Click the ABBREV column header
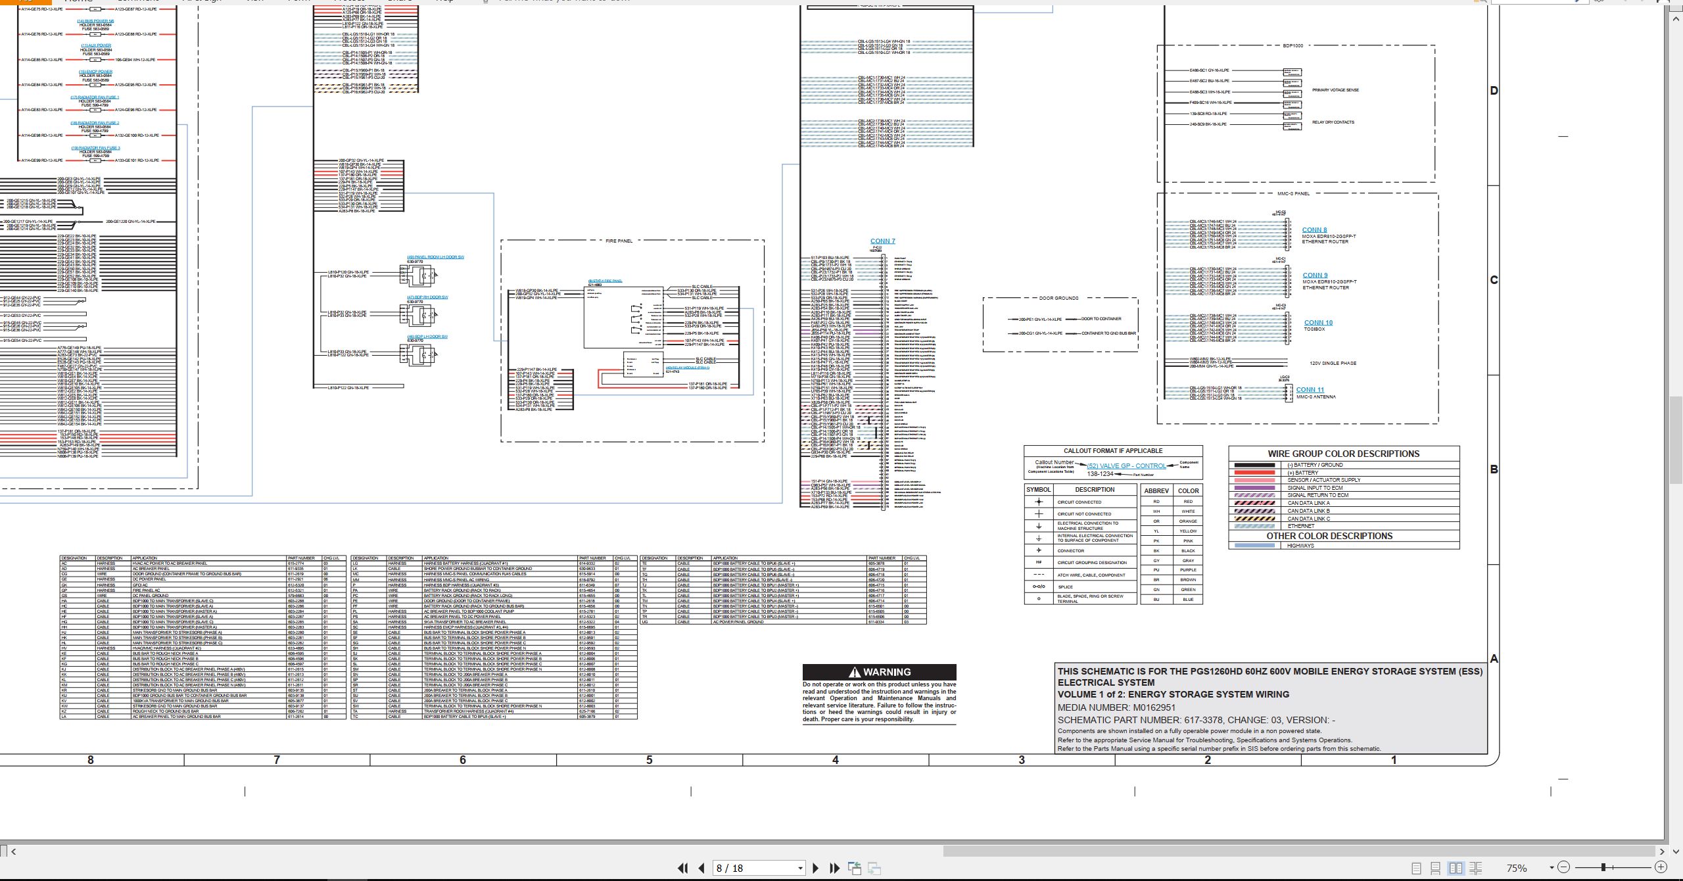1683x881 pixels. 1156,491
